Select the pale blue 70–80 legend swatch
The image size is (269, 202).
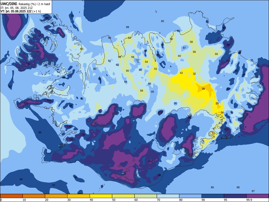(168, 196)
